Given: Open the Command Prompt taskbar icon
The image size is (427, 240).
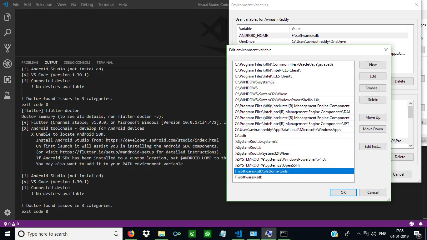Looking at the screenshot, I should (284, 234).
